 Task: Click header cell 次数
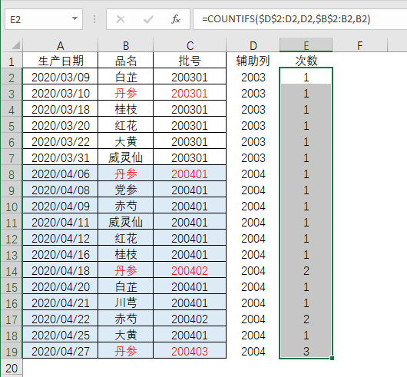click(306, 61)
